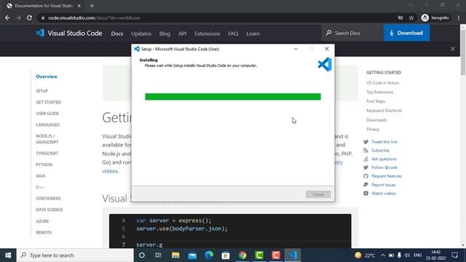Open Mail app from taskbar

pyautogui.click(x=192, y=255)
